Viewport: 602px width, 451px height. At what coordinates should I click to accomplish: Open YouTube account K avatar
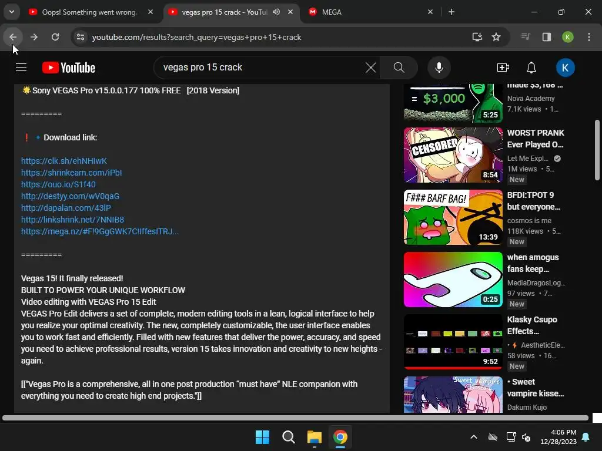pyautogui.click(x=565, y=68)
